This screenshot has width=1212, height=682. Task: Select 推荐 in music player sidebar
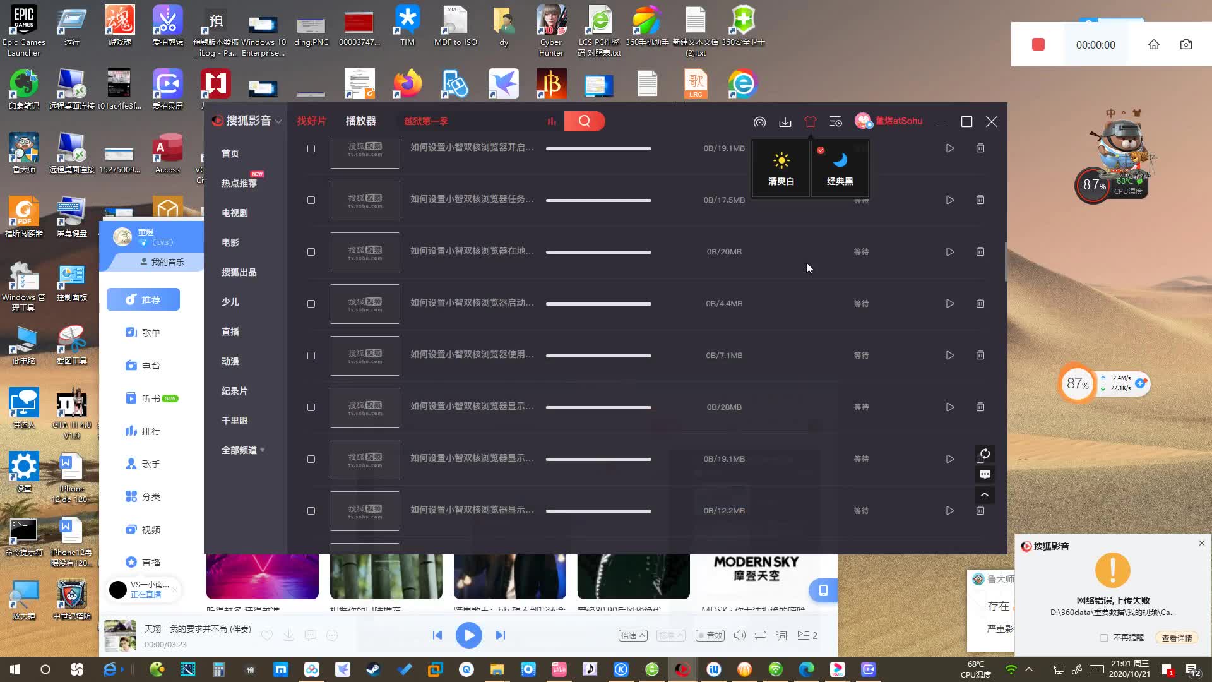point(143,299)
